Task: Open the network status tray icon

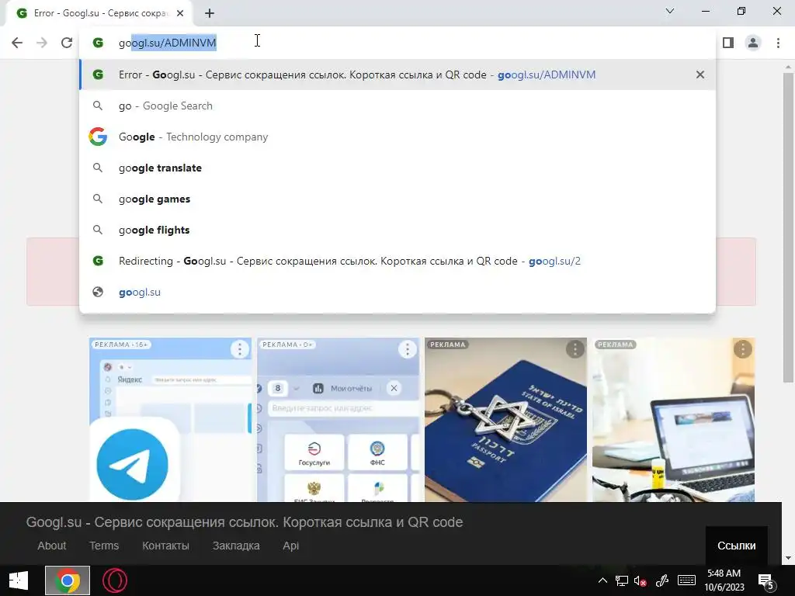Action: click(622, 580)
